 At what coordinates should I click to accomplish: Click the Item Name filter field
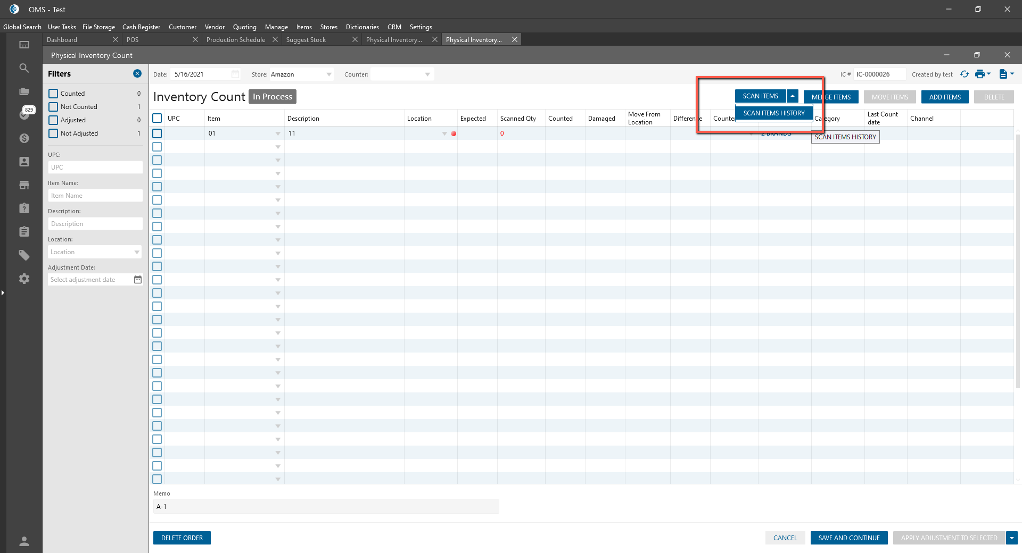pos(95,196)
